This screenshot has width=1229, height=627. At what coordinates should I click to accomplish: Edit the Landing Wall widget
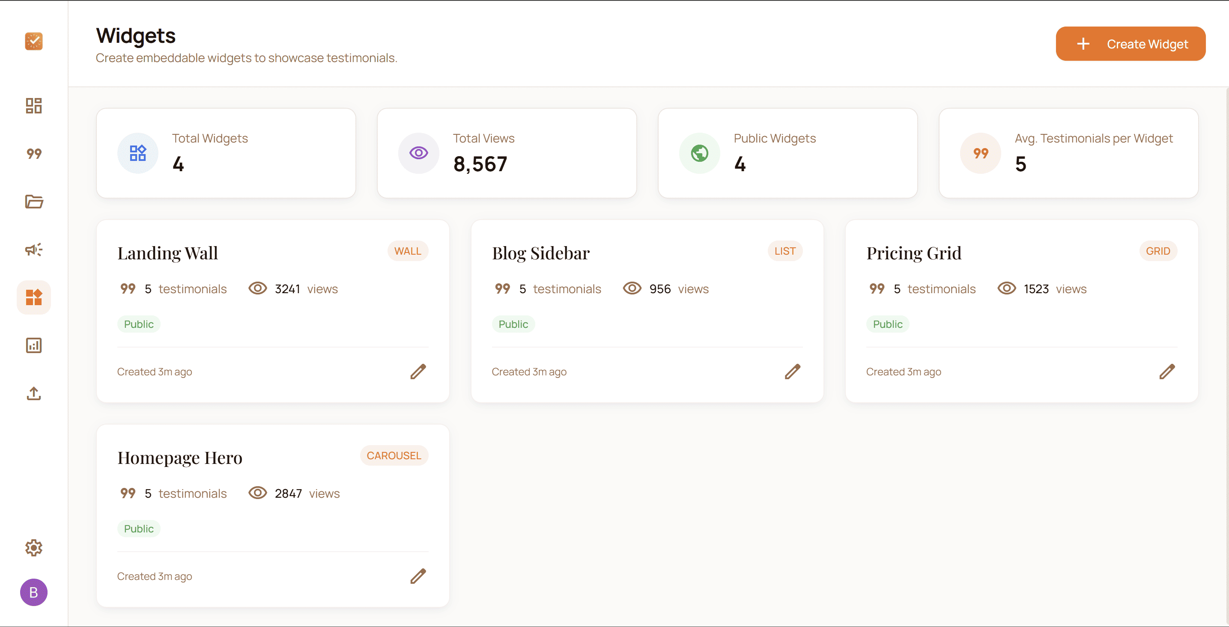pyautogui.click(x=418, y=371)
